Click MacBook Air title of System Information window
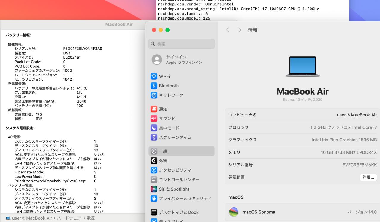The height and width of the screenshot is (222, 380). click(x=119, y=24)
